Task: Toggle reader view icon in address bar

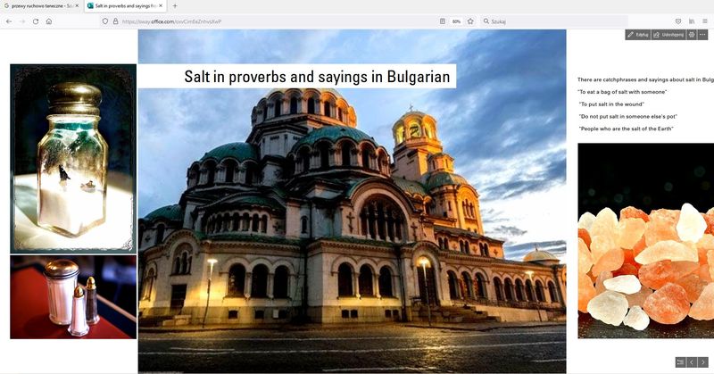Action: (442, 21)
